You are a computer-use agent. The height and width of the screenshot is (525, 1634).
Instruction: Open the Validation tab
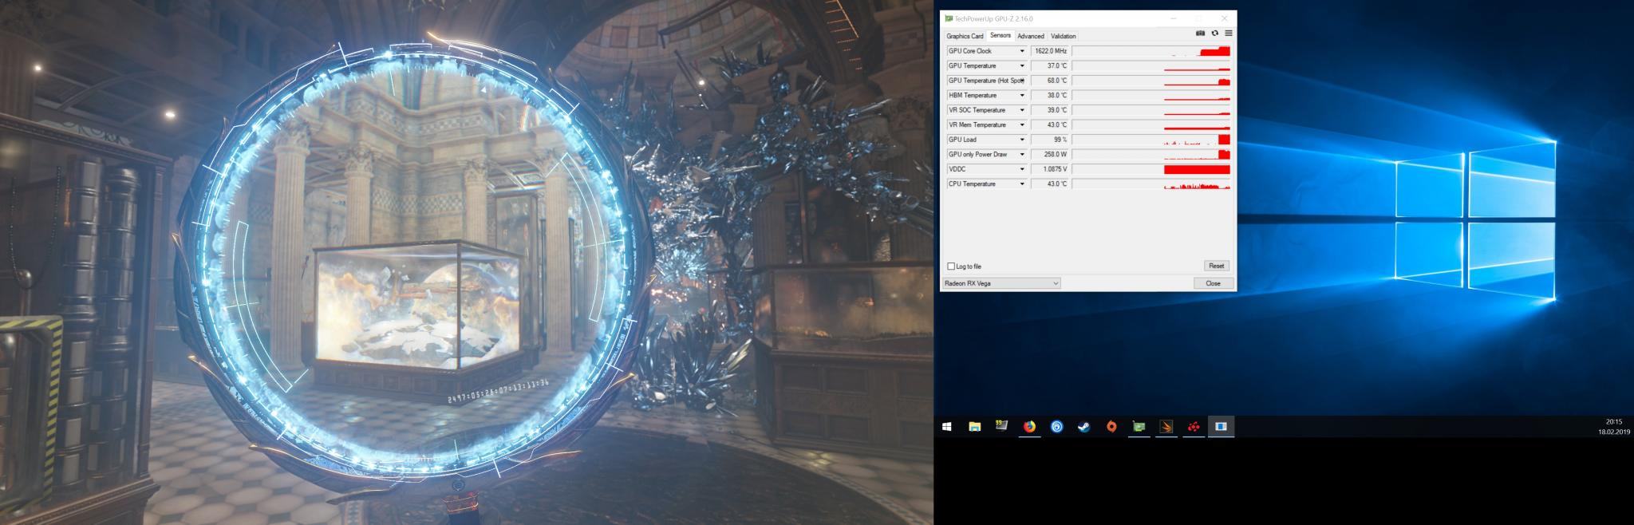pyautogui.click(x=1063, y=36)
